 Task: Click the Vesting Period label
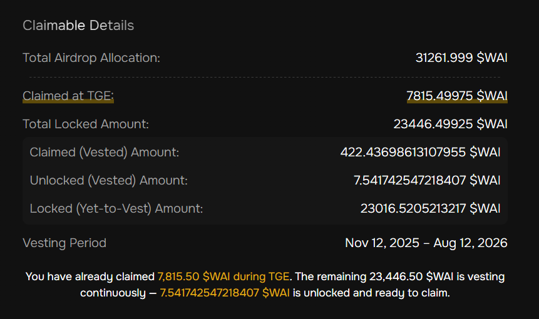(x=64, y=243)
